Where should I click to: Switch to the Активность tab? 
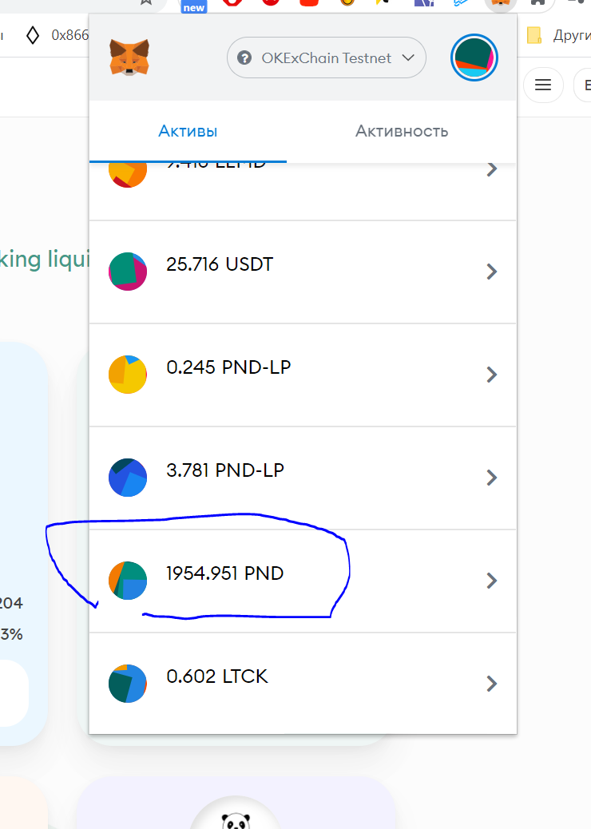(402, 131)
